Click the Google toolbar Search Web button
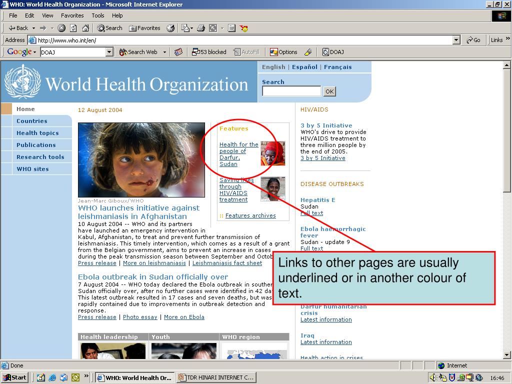512x384 pixels. [x=138, y=52]
